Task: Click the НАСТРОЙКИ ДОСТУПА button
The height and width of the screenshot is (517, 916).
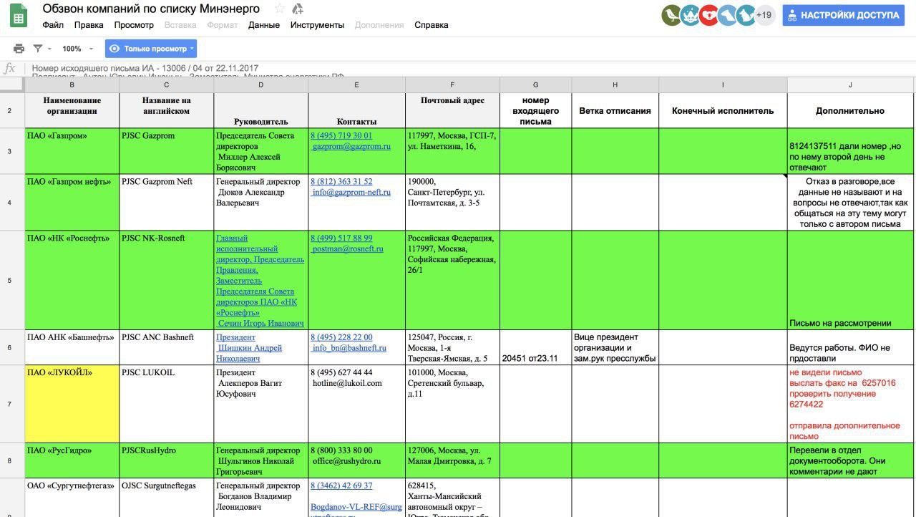Action: tap(843, 15)
